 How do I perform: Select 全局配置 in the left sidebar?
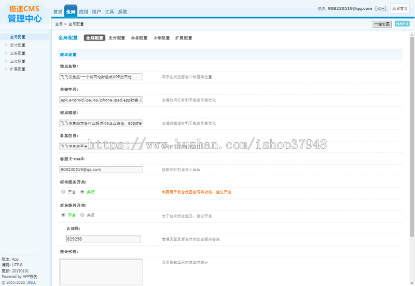coord(18,37)
